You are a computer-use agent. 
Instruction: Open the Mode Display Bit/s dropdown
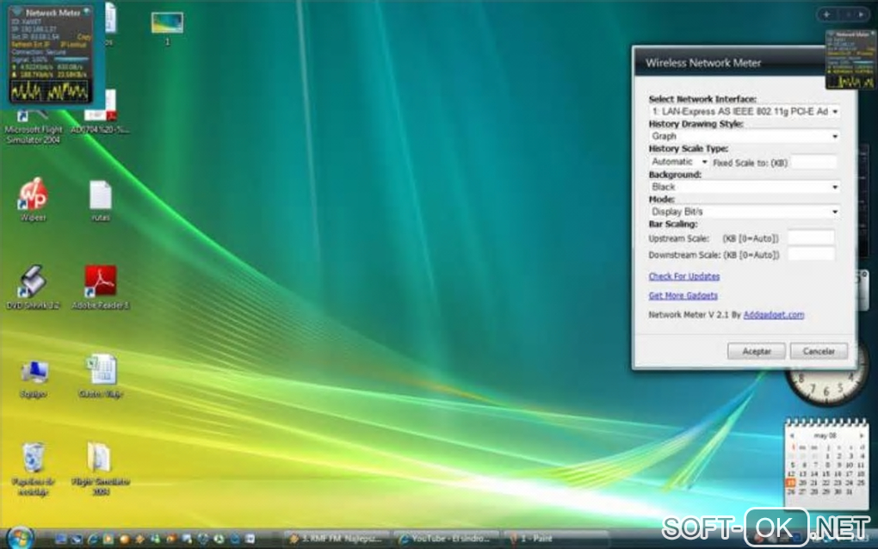pyautogui.click(x=745, y=212)
